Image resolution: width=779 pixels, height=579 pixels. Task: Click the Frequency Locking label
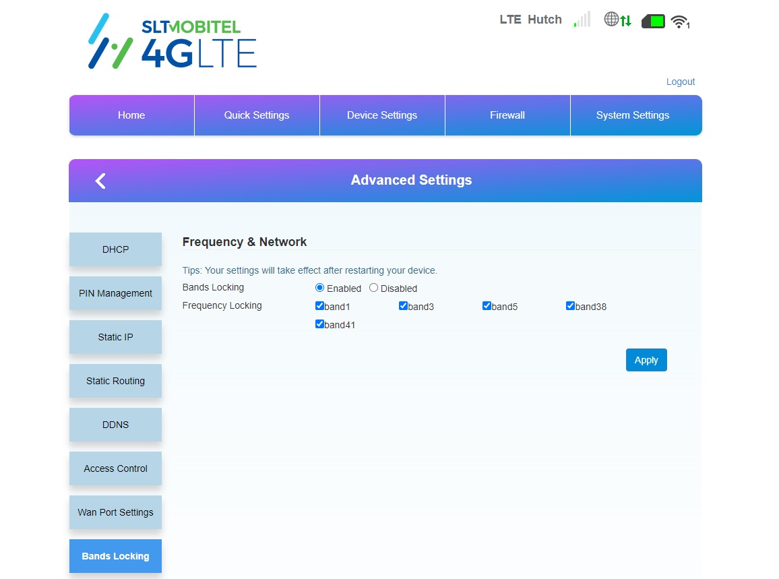point(222,305)
